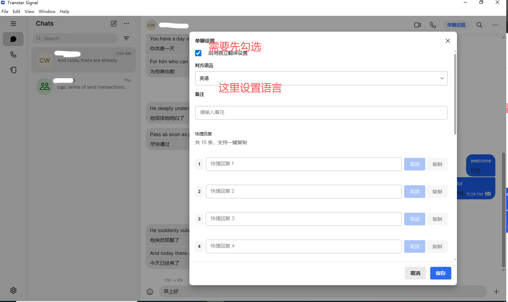This screenshot has width=508, height=302.
Task: Open the Stories tab in sidebar
Action: coord(13,70)
